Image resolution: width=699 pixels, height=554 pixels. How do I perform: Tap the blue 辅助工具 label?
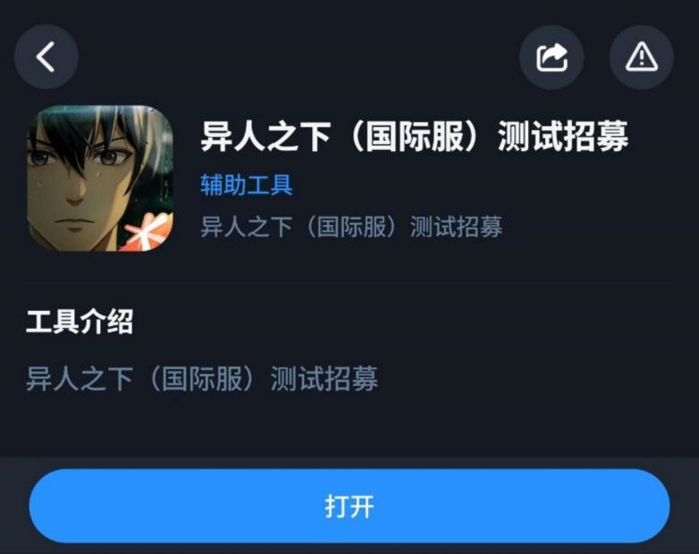click(x=247, y=185)
